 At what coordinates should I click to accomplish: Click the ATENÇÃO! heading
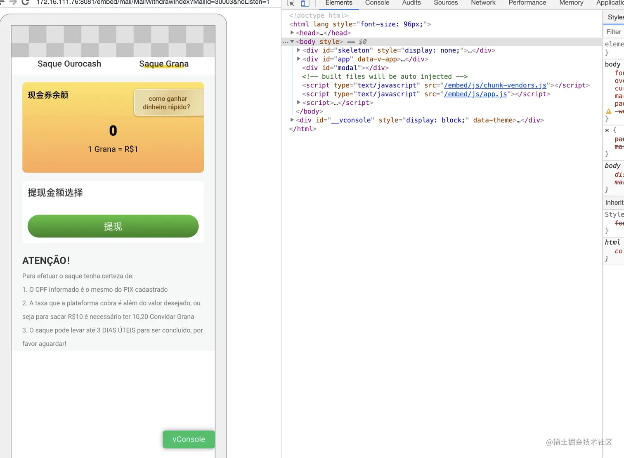[46, 260]
